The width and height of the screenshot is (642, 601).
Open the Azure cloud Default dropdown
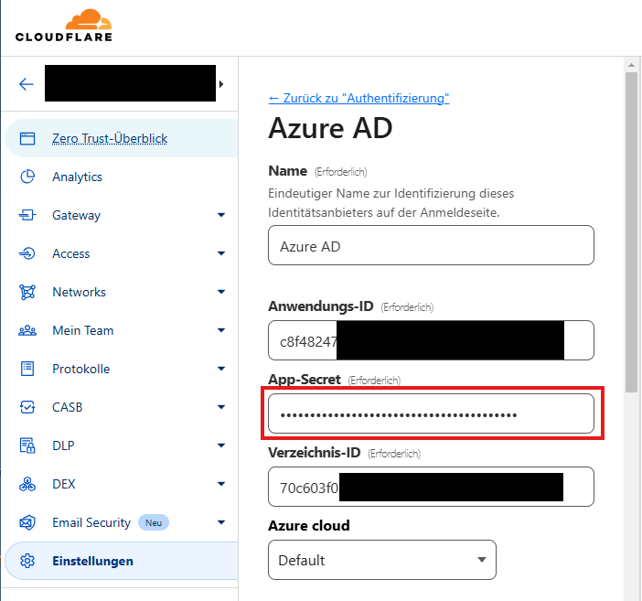382,560
